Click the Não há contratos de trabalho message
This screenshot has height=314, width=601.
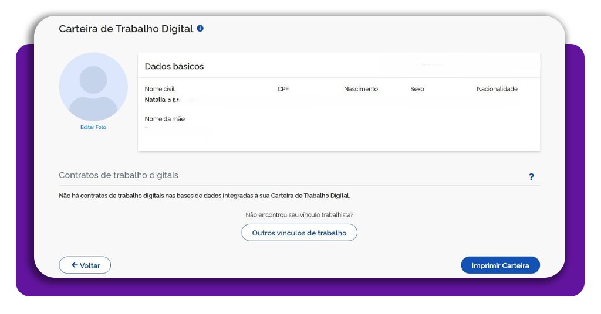click(204, 196)
